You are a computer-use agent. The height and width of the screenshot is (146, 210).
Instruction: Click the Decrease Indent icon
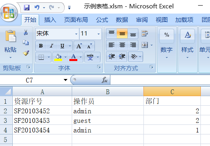click(x=112, y=57)
